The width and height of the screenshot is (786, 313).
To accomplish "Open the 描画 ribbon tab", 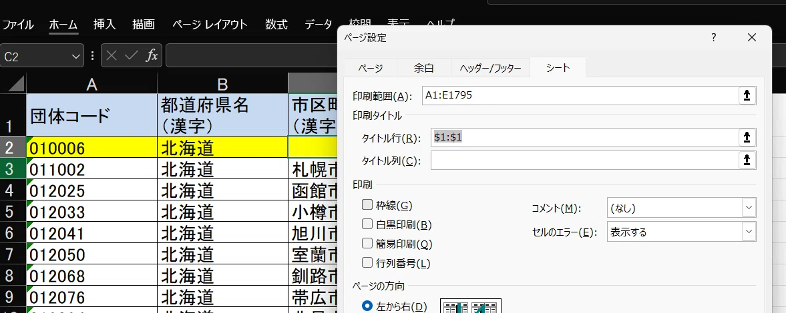I will point(144,25).
